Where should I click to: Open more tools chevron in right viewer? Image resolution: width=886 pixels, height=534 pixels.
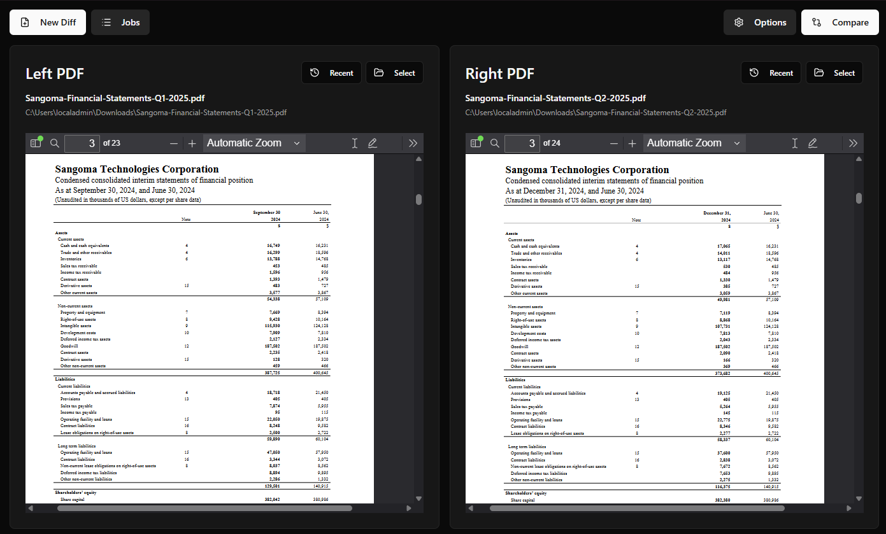[x=853, y=143]
